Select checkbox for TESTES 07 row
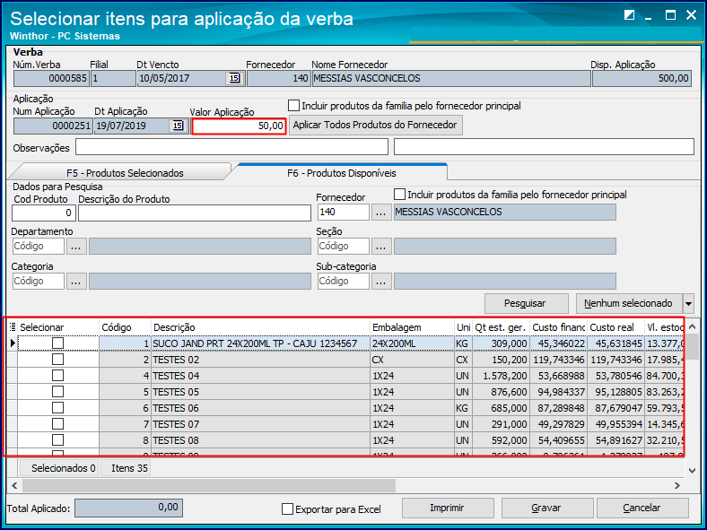Screen dimensions: 707x530 coord(57,424)
